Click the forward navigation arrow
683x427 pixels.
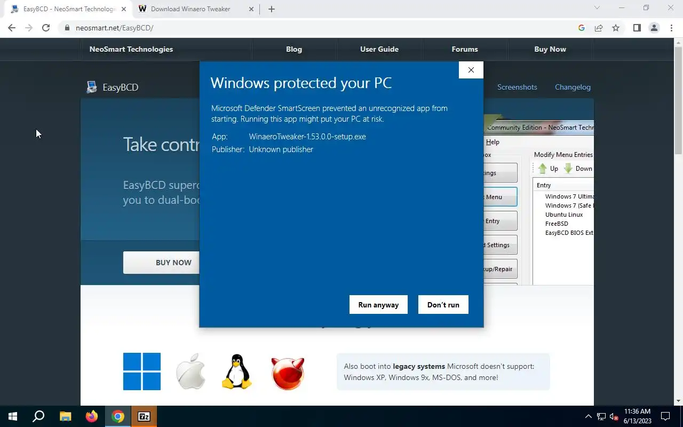[29, 28]
